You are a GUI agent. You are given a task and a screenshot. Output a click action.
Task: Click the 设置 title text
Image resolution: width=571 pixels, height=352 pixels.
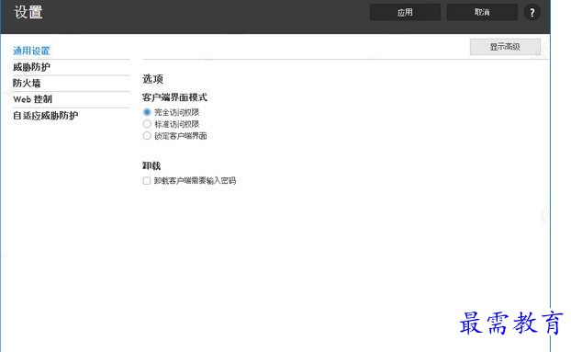[28, 12]
